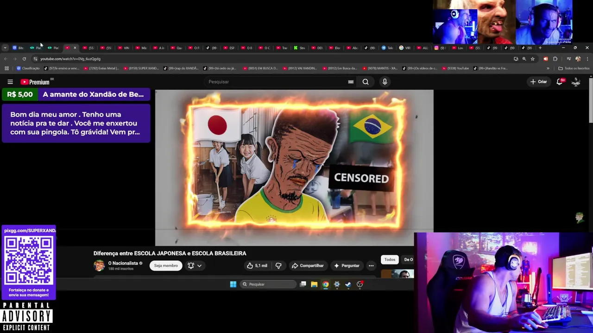Open the apps grid icon in bookmarks bar
The image size is (593, 333).
[6, 68]
